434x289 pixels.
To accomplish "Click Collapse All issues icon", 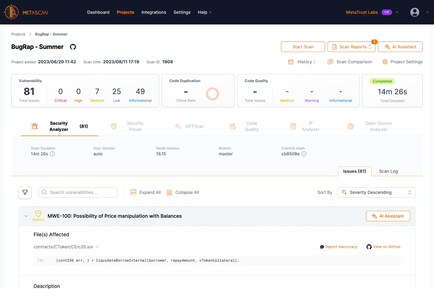I will pyautogui.click(x=169, y=193).
